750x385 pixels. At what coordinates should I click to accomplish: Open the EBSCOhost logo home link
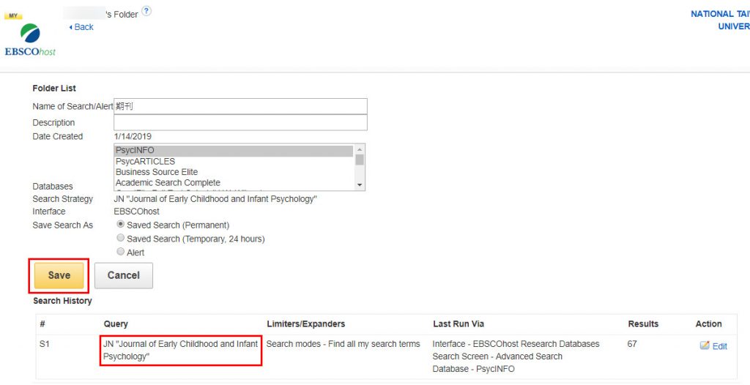pos(30,40)
